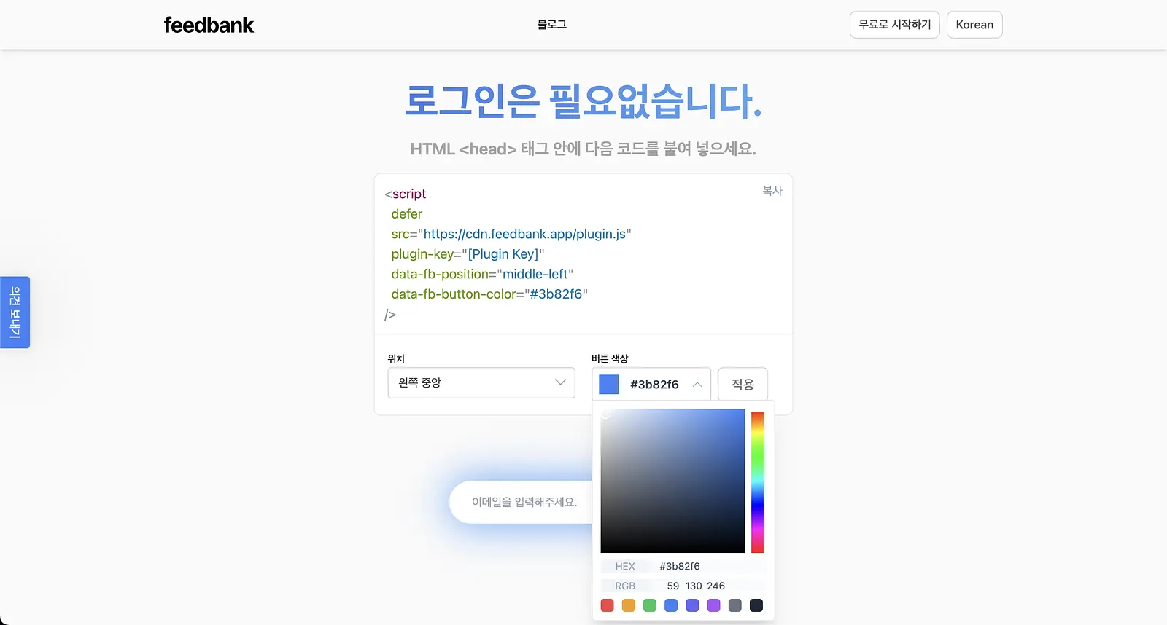Click the blue feedback side tab

click(15, 312)
